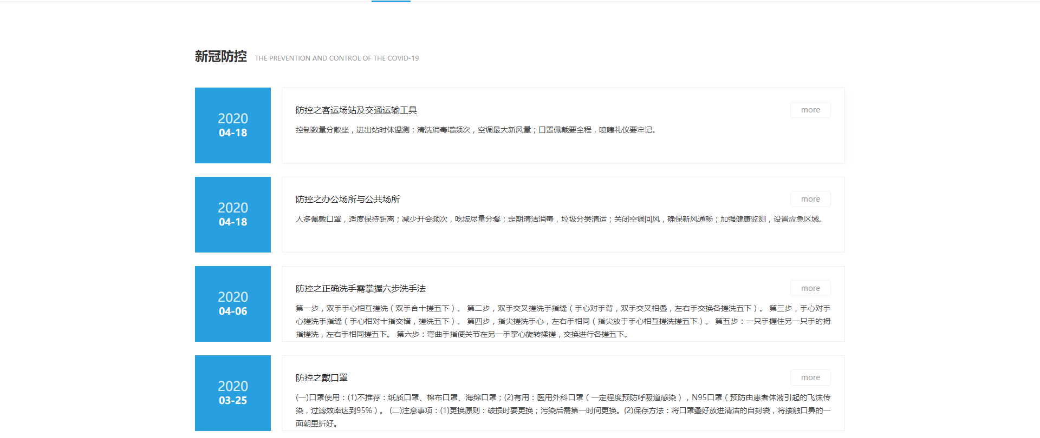Click the 04-18 date tile beside the 客运场站 article
This screenshot has width=1040, height=438.
[x=233, y=125]
